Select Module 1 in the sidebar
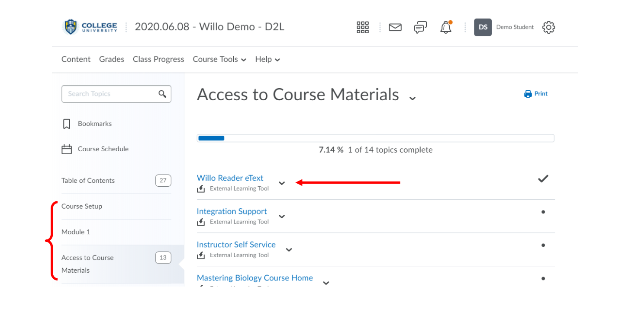 click(76, 232)
